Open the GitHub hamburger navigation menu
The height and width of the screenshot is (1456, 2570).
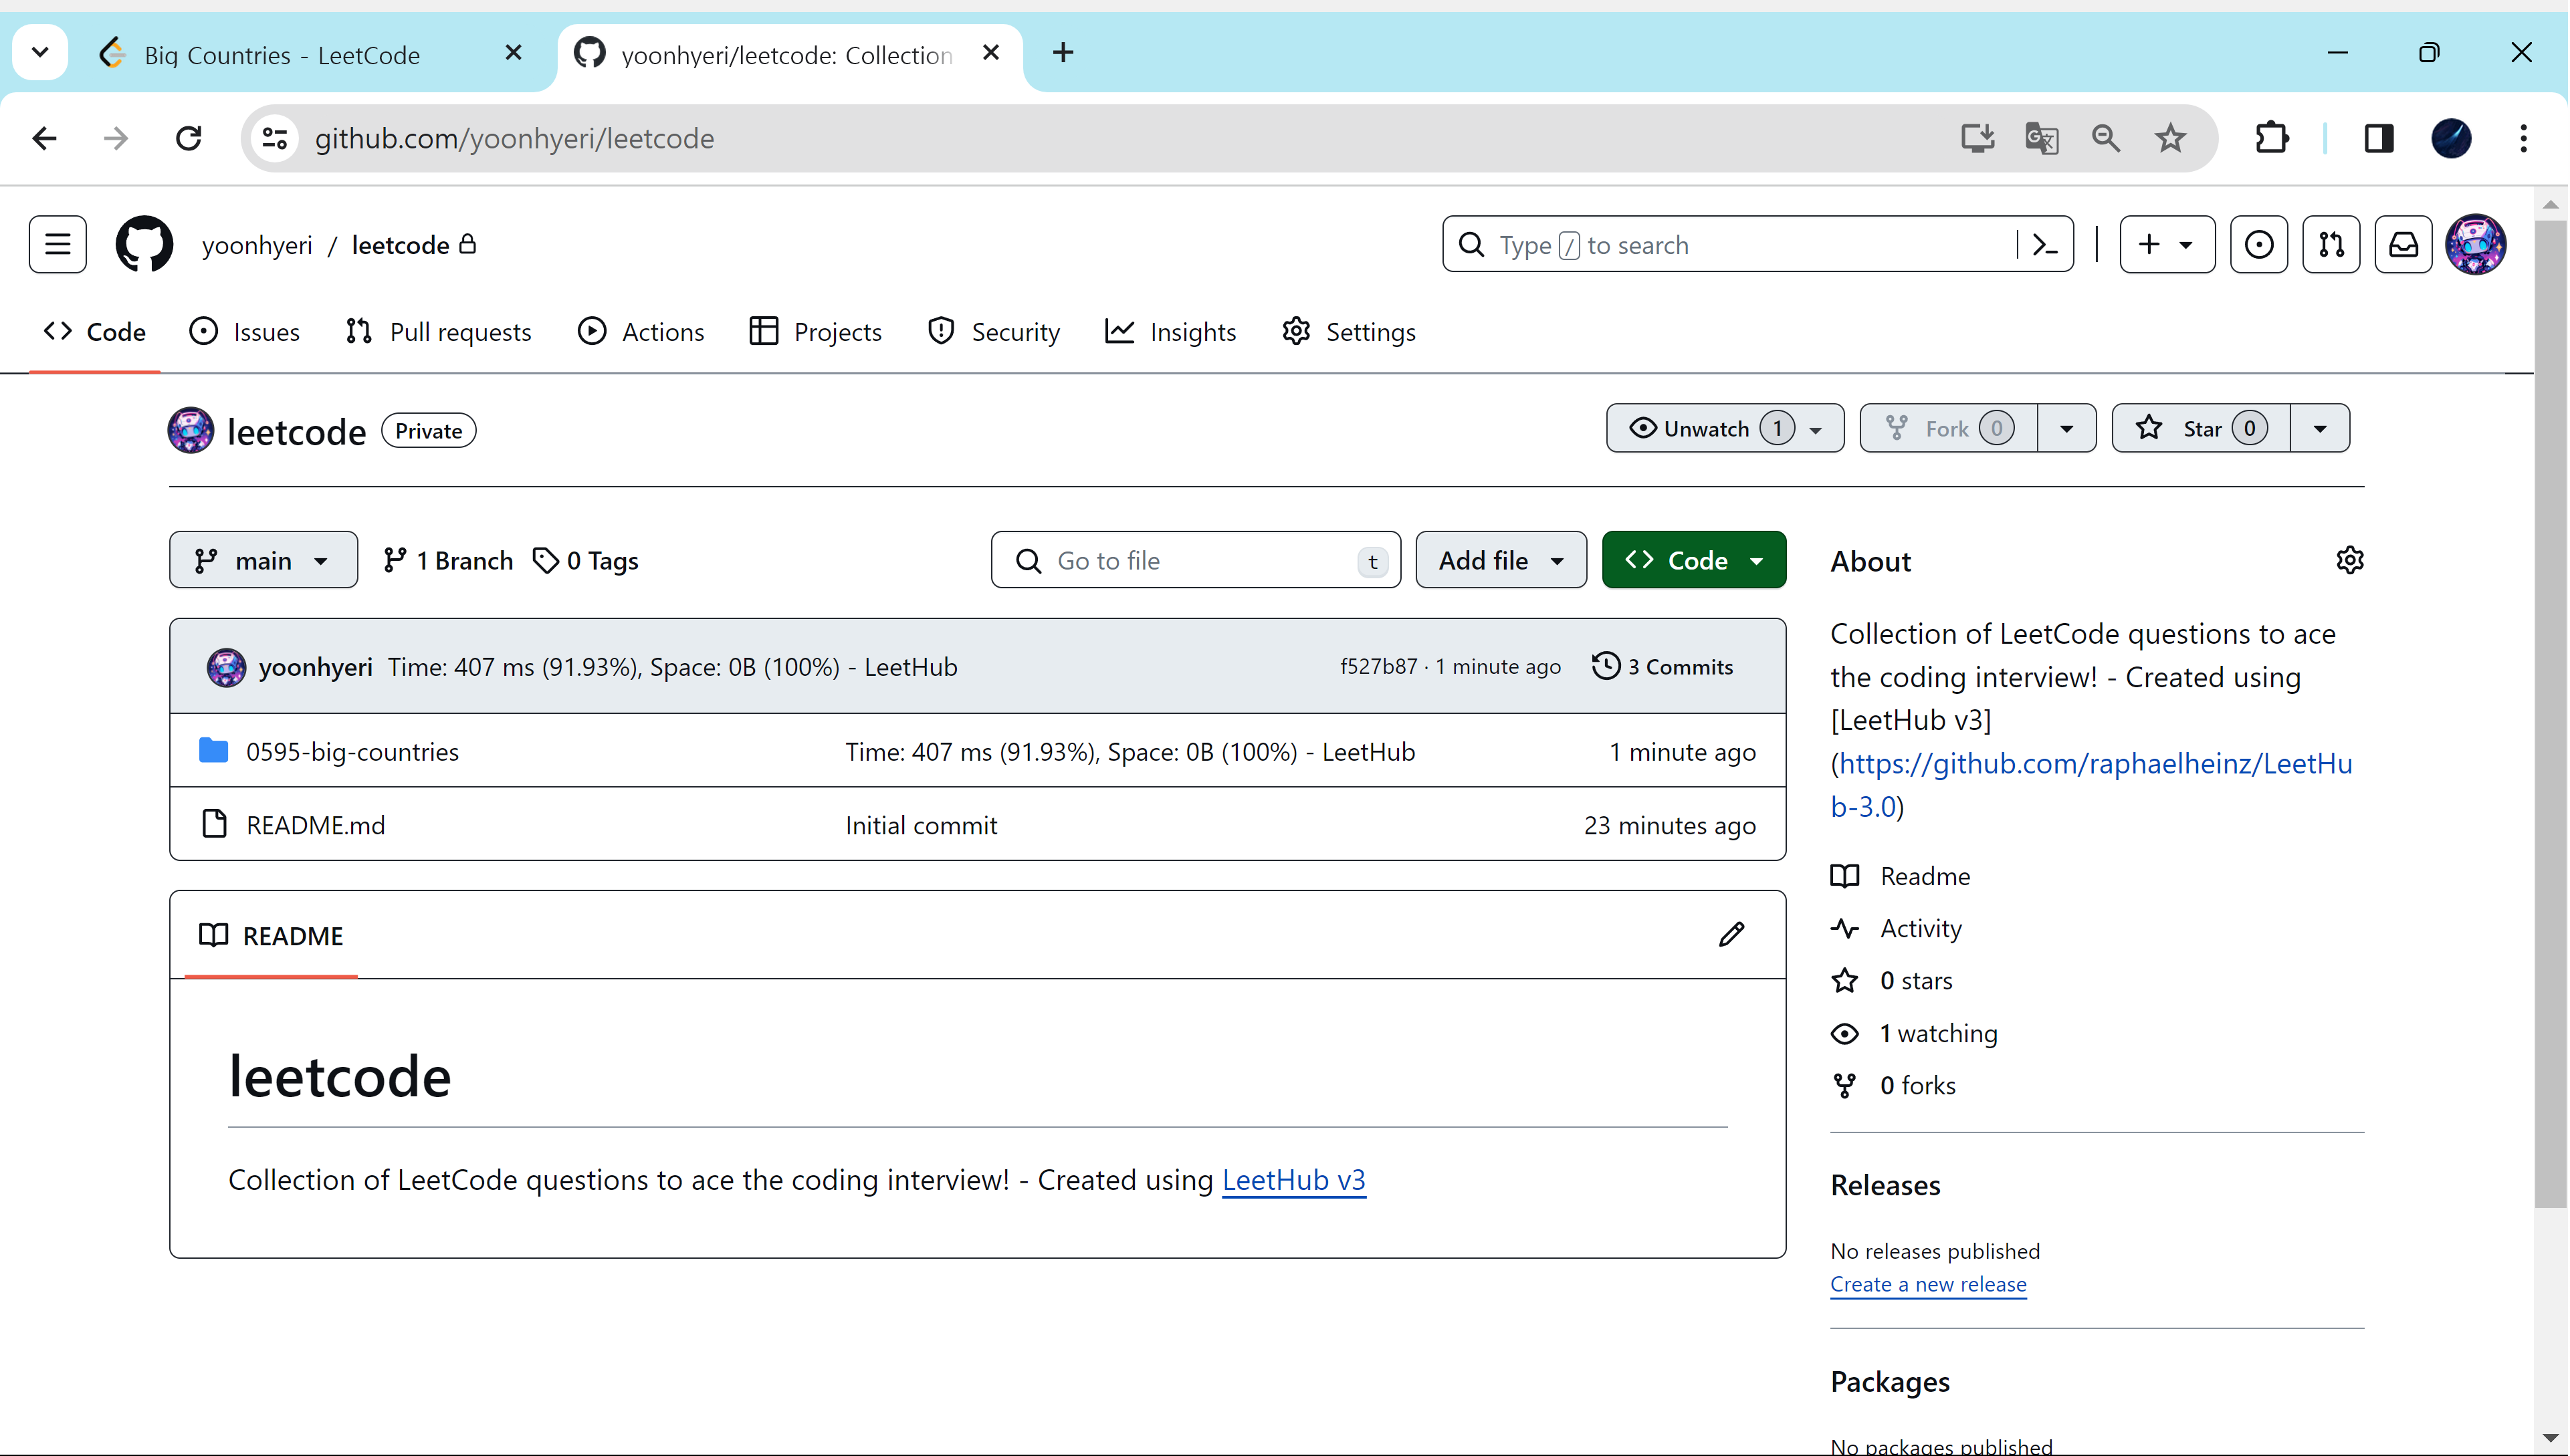click(x=57, y=244)
